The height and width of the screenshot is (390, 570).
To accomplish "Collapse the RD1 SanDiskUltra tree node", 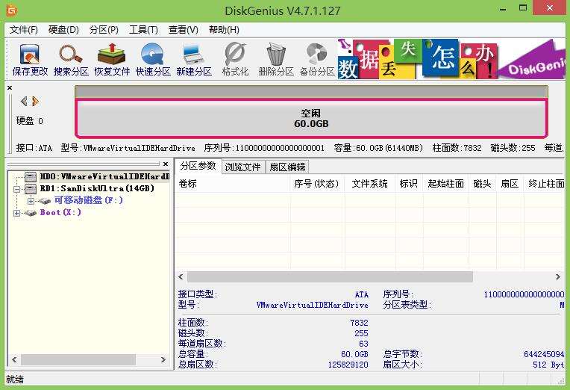I will [16, 189].
